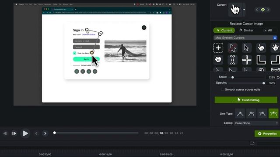This screenshot has width=280, height=157.
Task: Enable Smooth cursor across edits checkbox
Action: point(222,89)
